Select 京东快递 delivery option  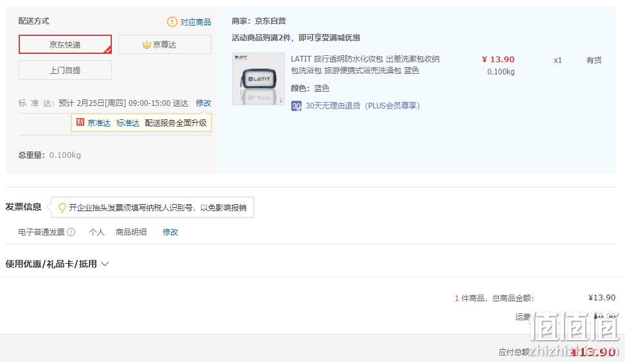point(65,44)
